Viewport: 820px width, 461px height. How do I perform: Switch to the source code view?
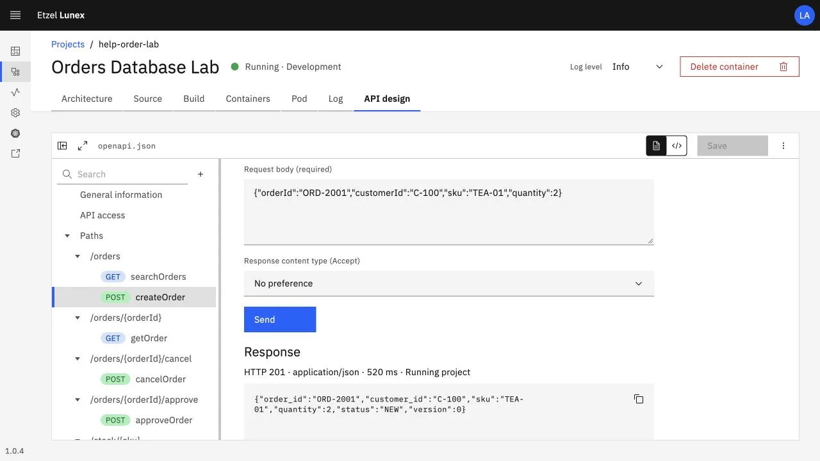(676, 146)
